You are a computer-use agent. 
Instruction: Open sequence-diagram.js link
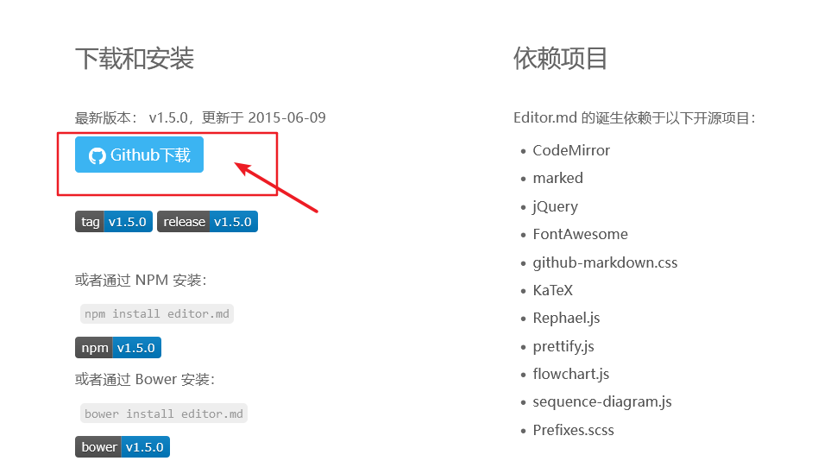tap(602, 402)
